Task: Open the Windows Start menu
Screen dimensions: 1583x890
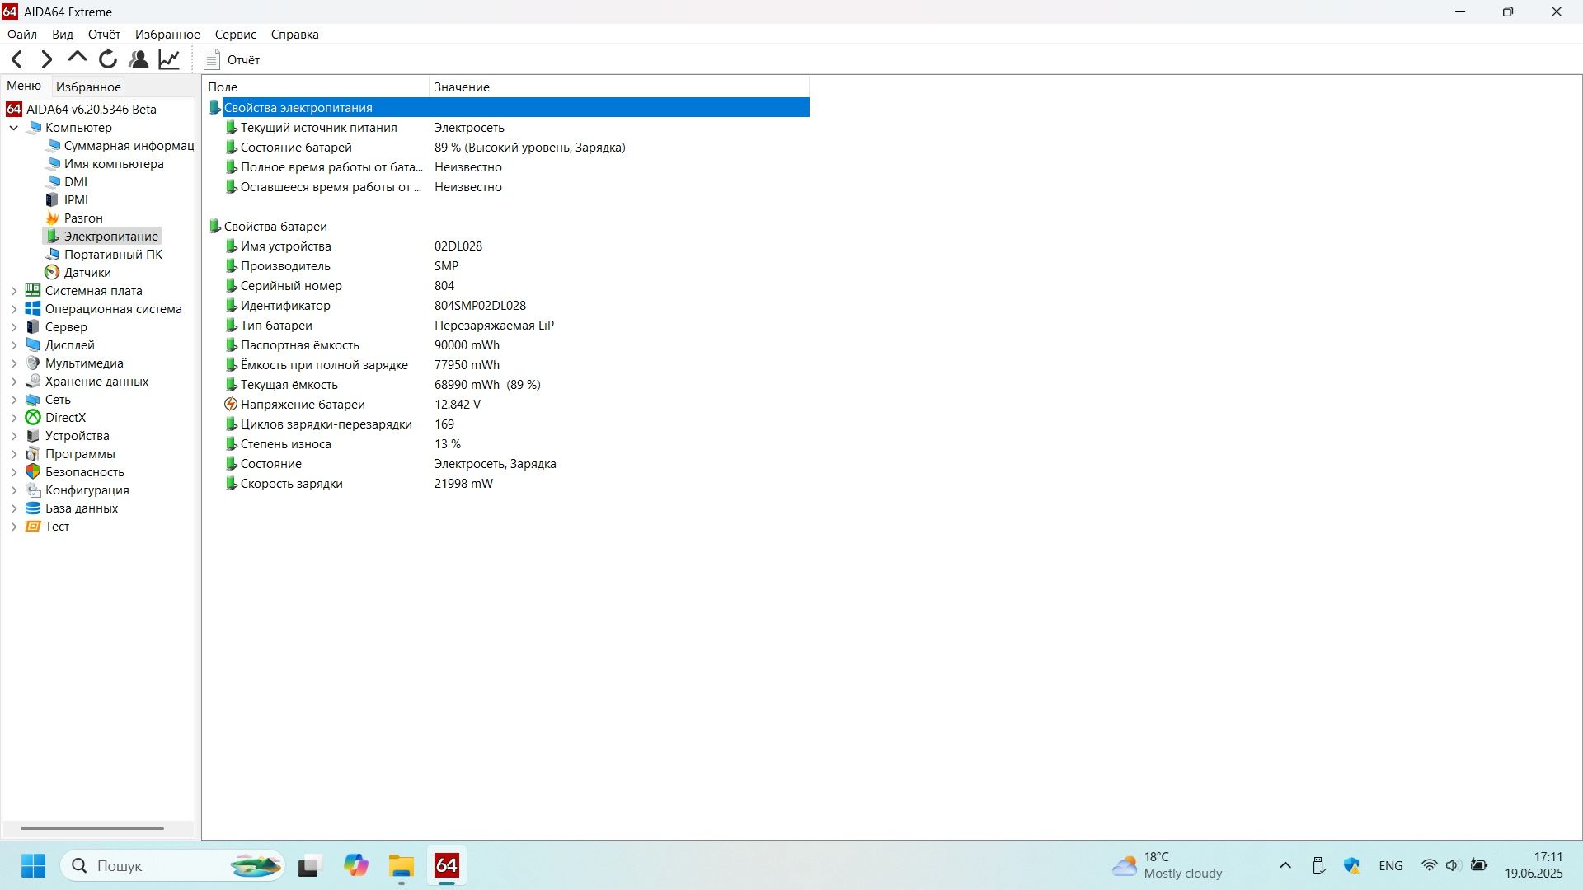Action: [33, 865]
